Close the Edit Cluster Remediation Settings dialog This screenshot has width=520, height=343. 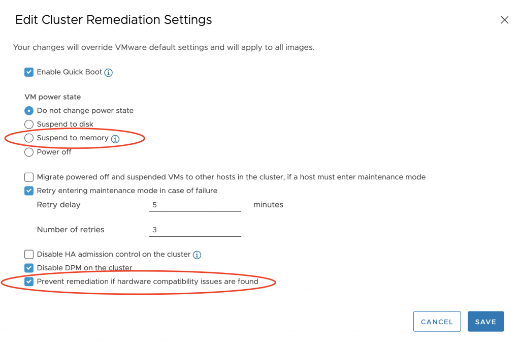[504, 20]
